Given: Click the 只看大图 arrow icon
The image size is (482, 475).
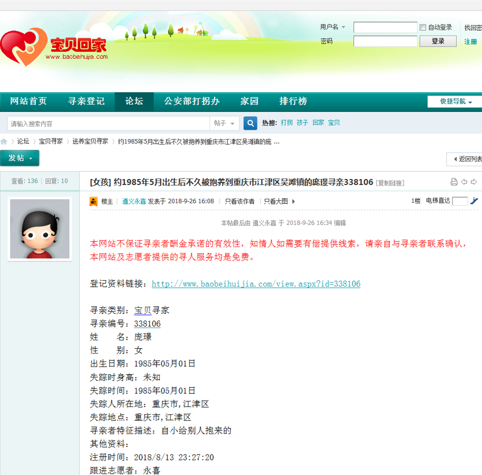Looking at the screenshot, I should [x=293, y=202].
